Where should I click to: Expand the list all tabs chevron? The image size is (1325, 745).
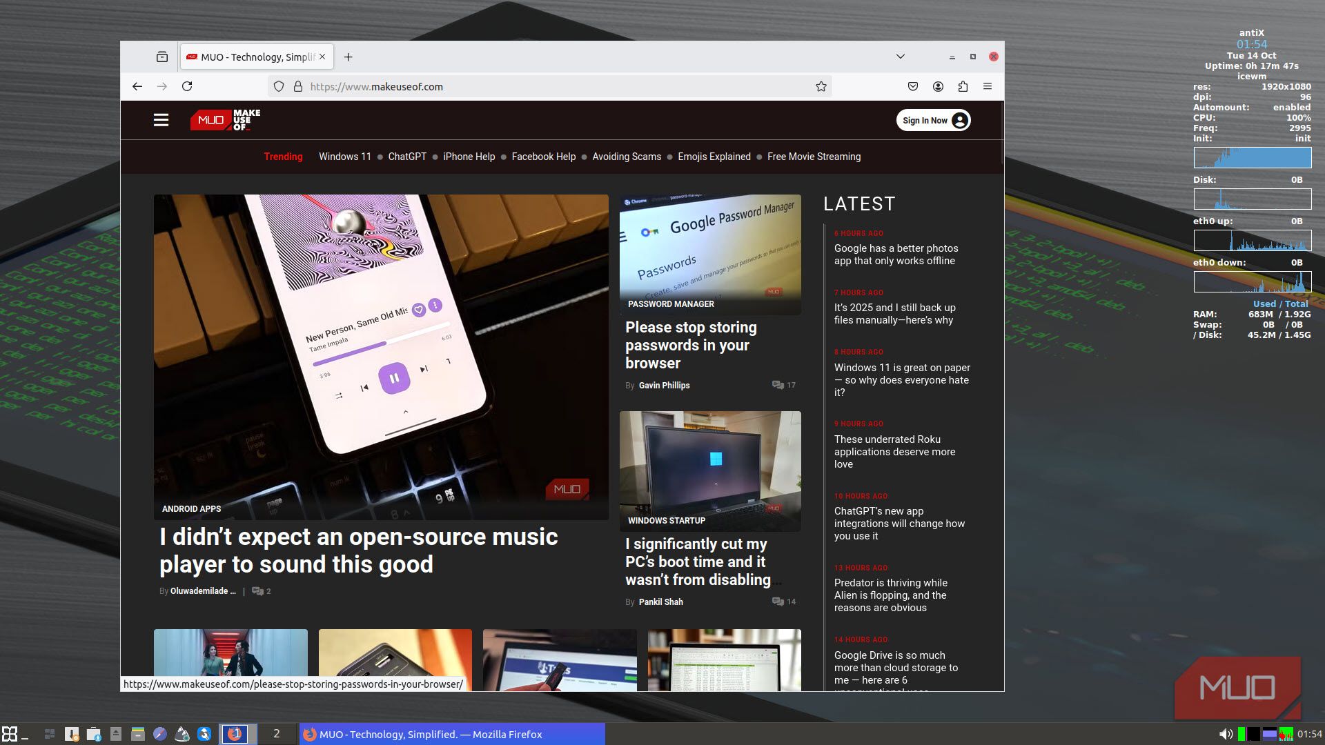point(901,57)
